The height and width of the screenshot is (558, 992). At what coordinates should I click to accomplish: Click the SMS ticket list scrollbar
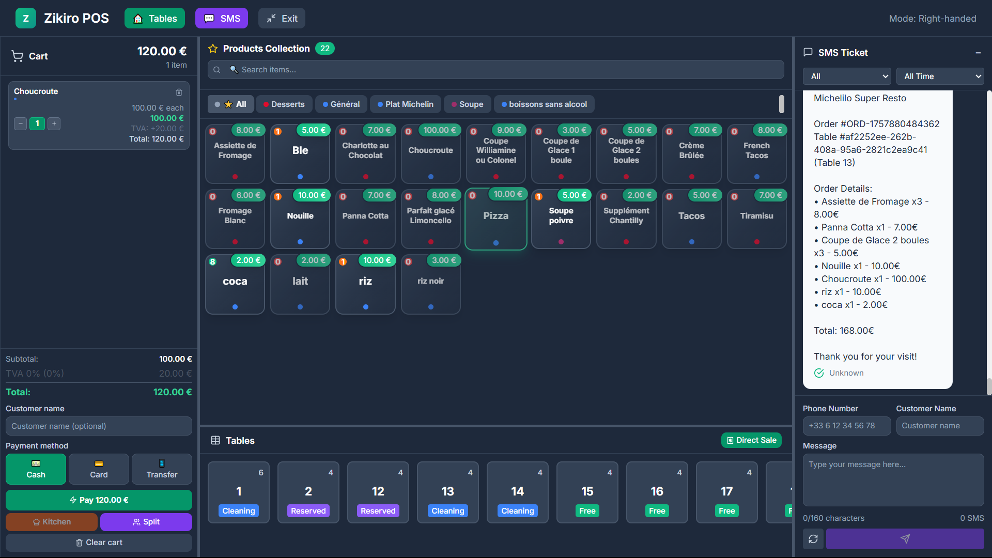[x=989, y=386]
